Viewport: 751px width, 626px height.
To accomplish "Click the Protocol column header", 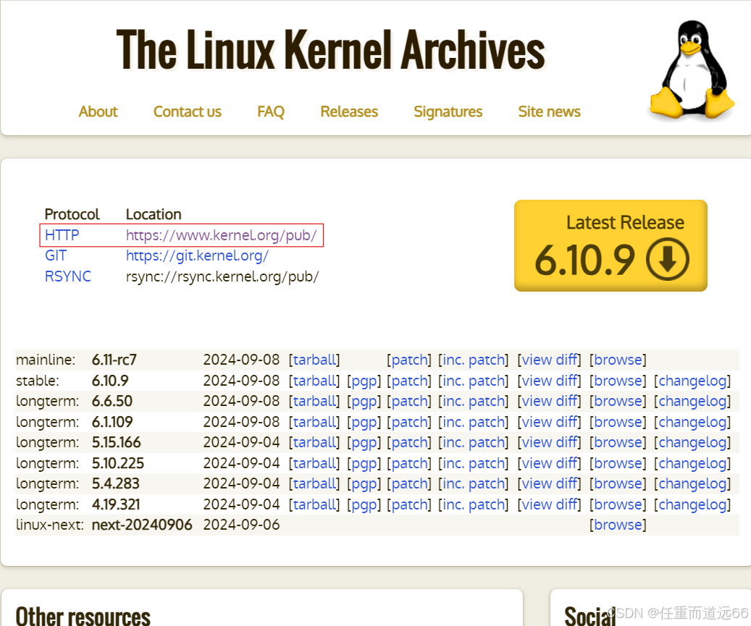I will coord(72,214).
